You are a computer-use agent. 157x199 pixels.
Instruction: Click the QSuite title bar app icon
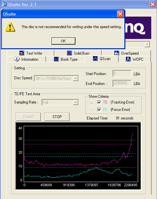[x=4, y=4]
